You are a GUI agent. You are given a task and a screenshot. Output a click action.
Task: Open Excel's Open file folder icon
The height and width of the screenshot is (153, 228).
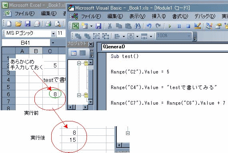click(x=18, y=24)
